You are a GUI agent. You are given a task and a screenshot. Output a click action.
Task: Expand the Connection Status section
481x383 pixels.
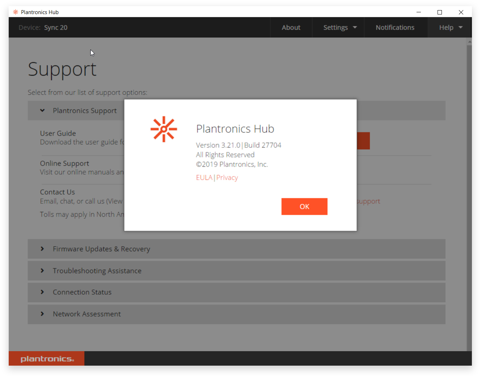coord(82,292)
